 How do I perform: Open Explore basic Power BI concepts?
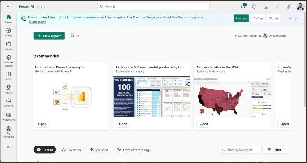point(42,124)
